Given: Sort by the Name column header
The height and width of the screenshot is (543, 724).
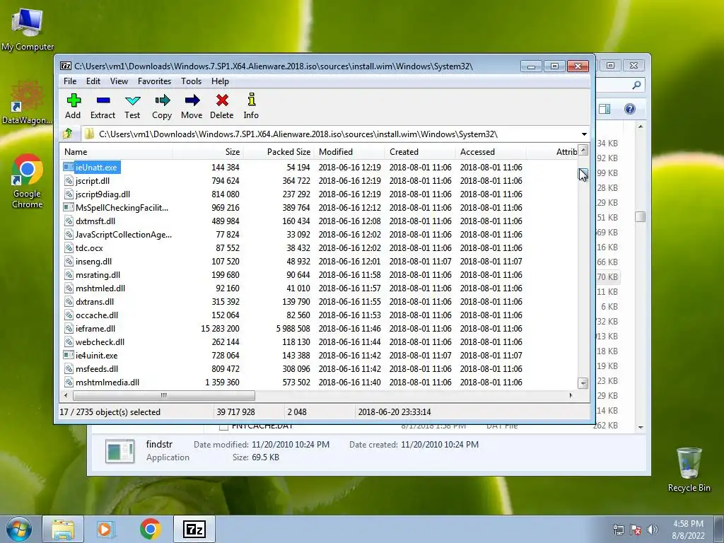Looking at the screenshot, I should [x=117, y=152].
